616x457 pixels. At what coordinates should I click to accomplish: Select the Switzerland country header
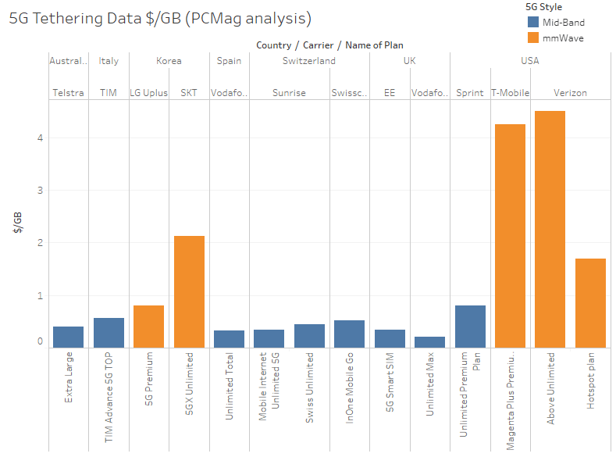tap(309, 61)
